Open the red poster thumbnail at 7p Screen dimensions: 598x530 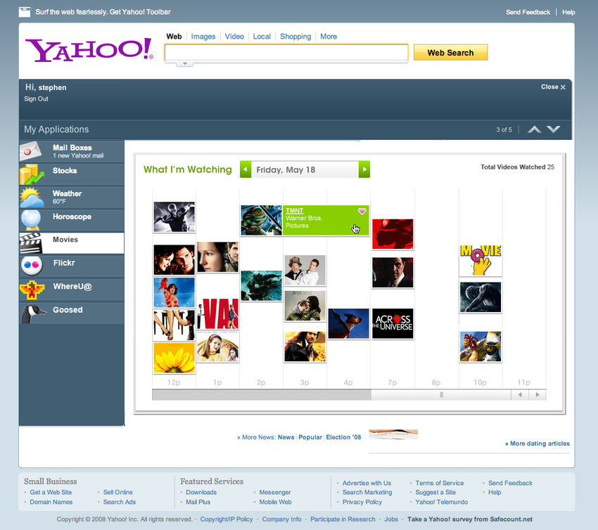pos(393,234)
